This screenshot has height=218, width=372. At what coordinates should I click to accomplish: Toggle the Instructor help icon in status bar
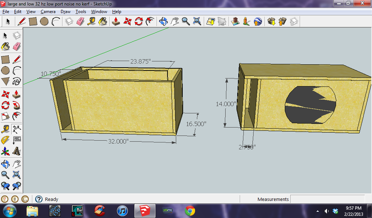pyautogui.click(x=39, y=199)
